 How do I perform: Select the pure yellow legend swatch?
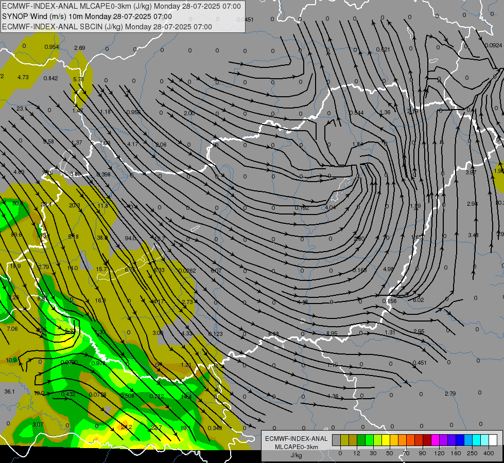(x=386, y=440)
